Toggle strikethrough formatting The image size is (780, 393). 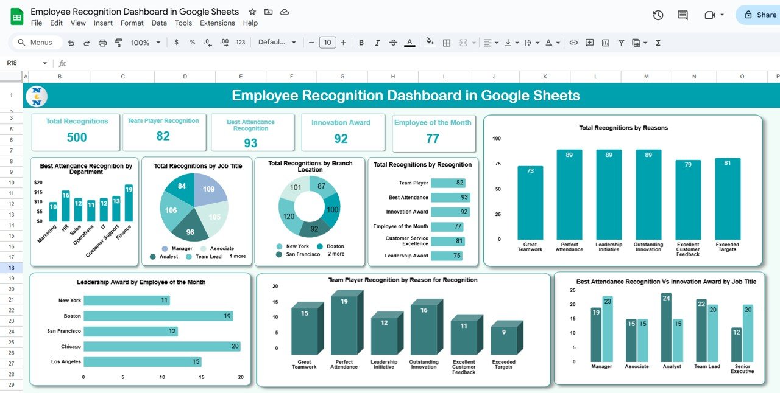pyautogui.click(x=393, y=43)
